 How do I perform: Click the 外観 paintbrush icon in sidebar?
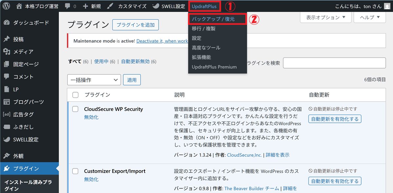(6, 156)
